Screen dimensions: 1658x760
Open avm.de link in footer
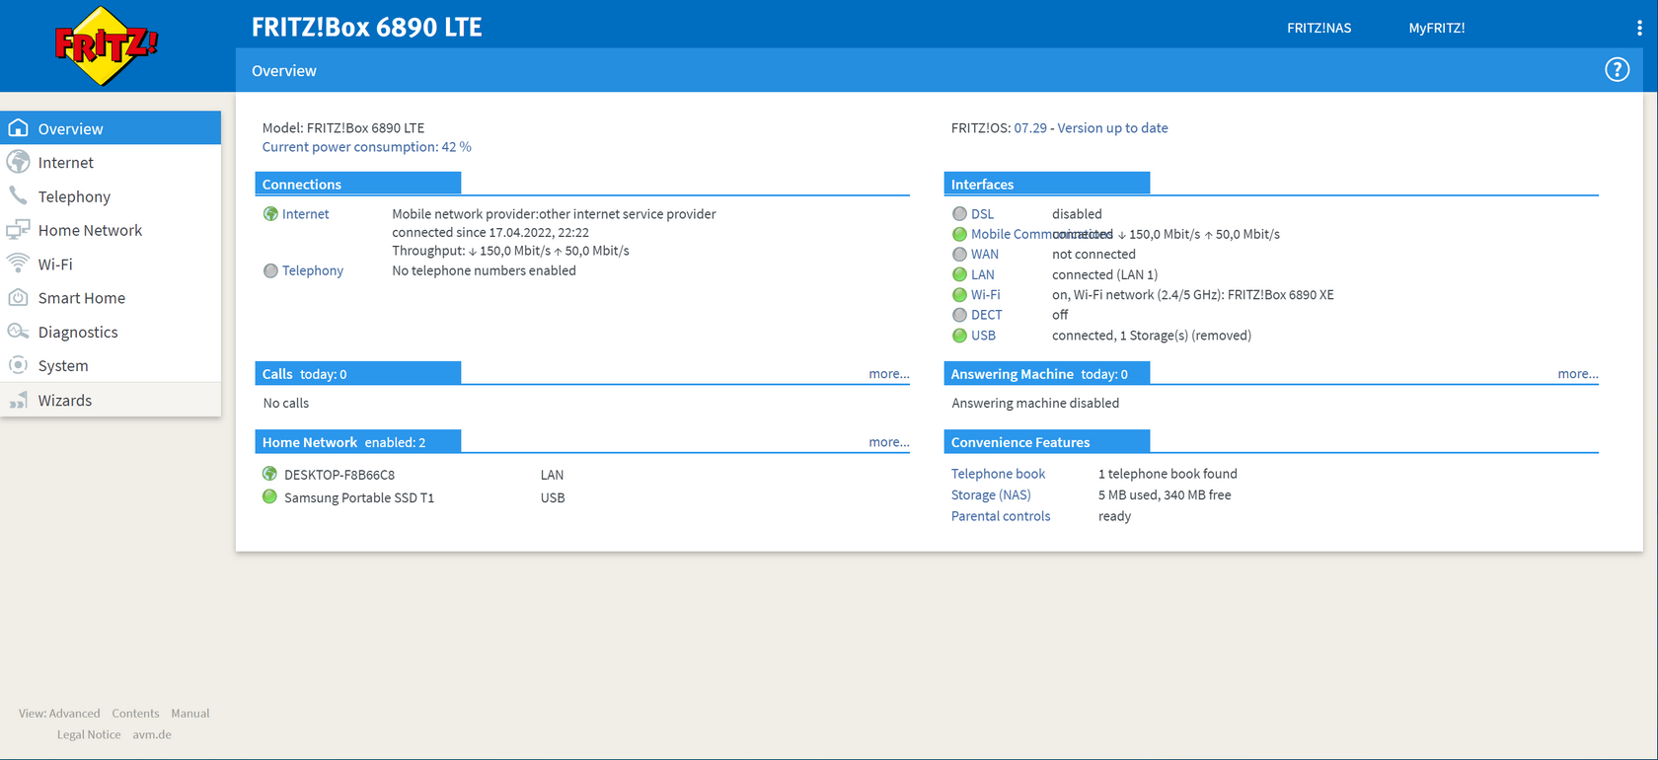[x=152, y=735]
